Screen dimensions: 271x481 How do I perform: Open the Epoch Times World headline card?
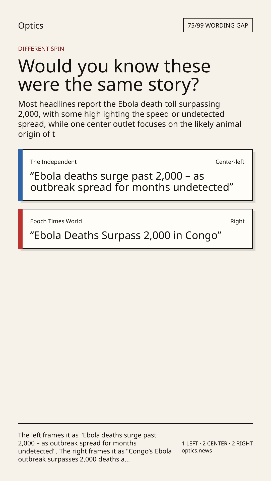(135, 229)
